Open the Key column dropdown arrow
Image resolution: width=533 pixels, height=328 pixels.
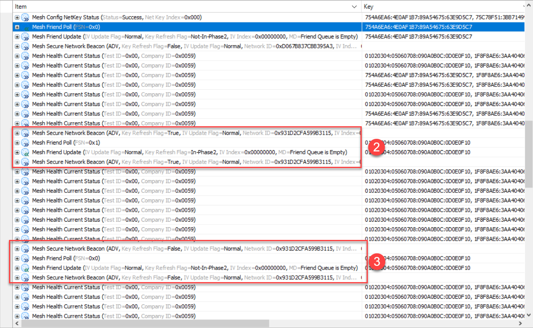coord(524,7)
